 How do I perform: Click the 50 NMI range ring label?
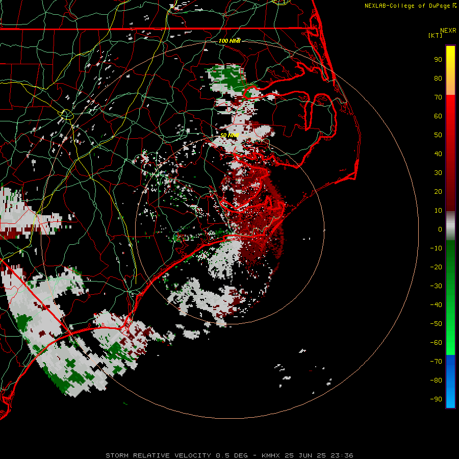click(229, 135)
